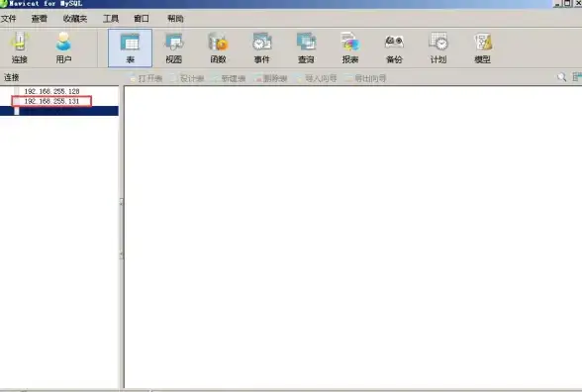582x392 pixels.
Task: Click the search magnifier icon
Action: tap(561, 77)
